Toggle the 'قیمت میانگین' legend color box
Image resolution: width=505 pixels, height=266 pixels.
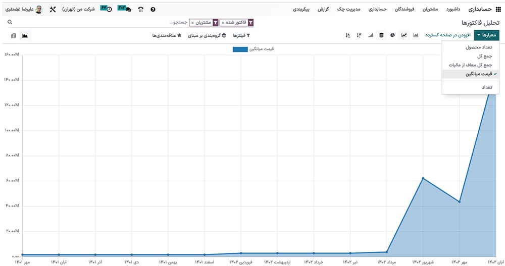click(x=240, y=49)
